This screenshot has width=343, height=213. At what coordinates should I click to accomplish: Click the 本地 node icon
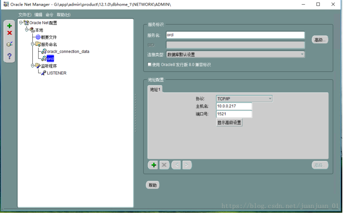click(32, 30)
